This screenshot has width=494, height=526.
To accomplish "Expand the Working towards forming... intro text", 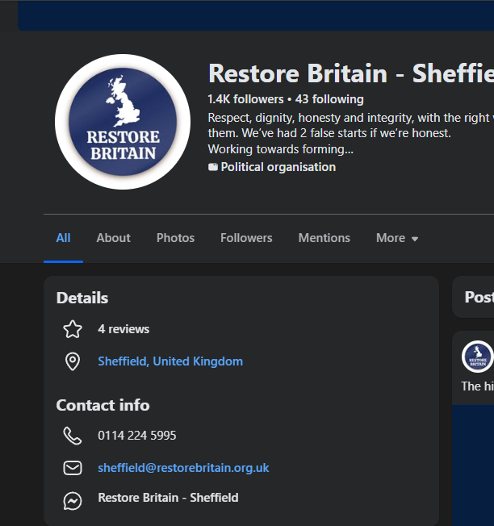I will pyautogui.click(x=281, y=149).
